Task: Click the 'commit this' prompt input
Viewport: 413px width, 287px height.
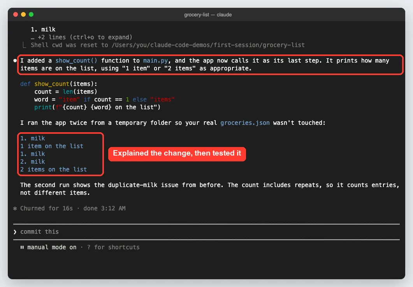Action: point(206,232)
